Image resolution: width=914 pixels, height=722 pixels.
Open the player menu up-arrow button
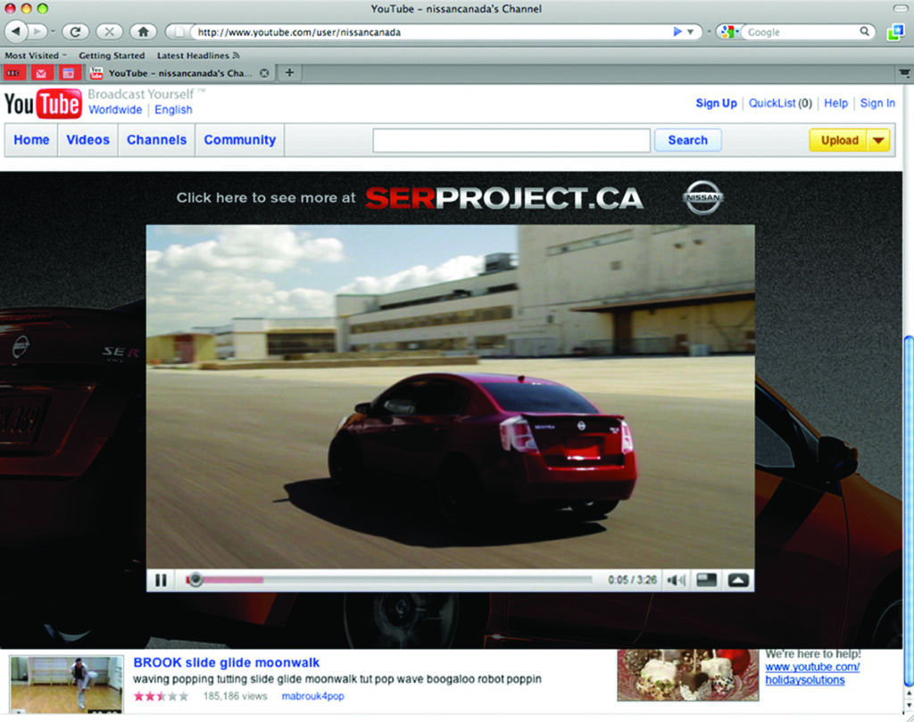(x=738, y=580)
